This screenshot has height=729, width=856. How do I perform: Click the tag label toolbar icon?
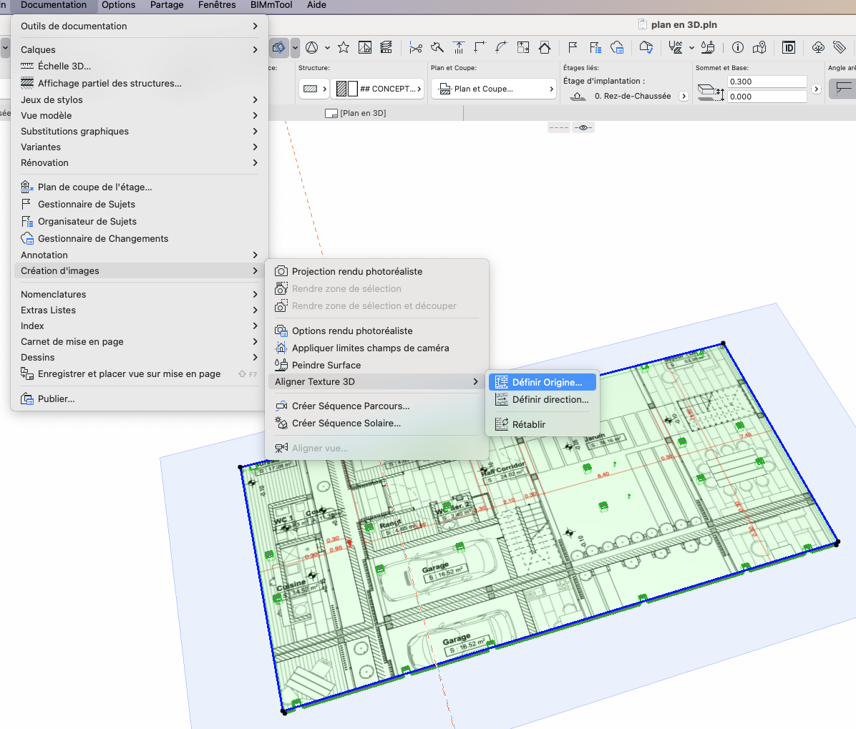(840, 47)
